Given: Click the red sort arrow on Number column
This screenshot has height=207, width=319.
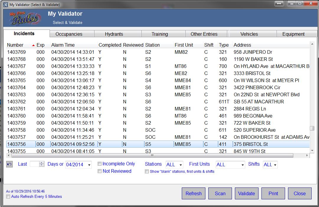Looking at the screenshot, I should point(33,45).
